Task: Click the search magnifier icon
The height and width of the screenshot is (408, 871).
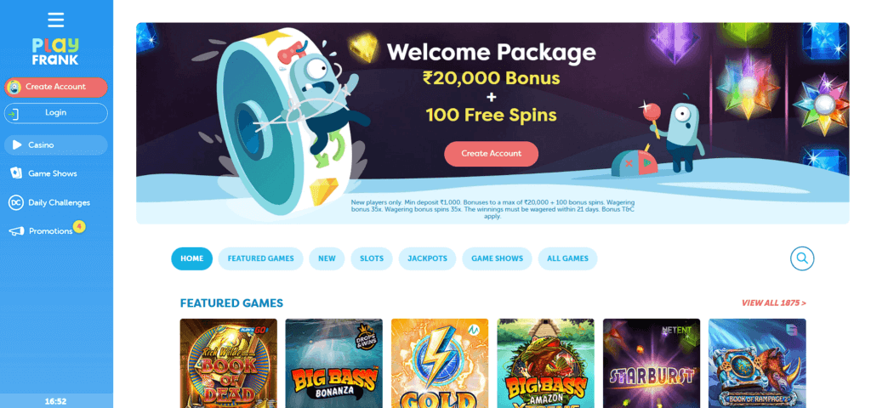Action: click(802, 258)
